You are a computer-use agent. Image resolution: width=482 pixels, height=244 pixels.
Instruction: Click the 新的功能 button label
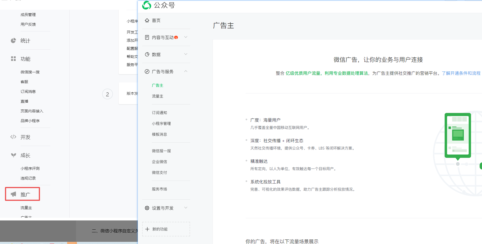click(160, 229)
